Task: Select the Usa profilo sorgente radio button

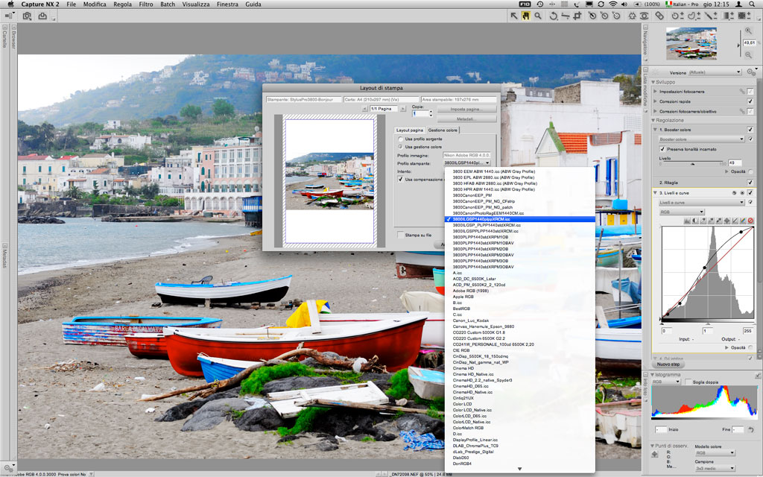Action: tap(400, 139)
